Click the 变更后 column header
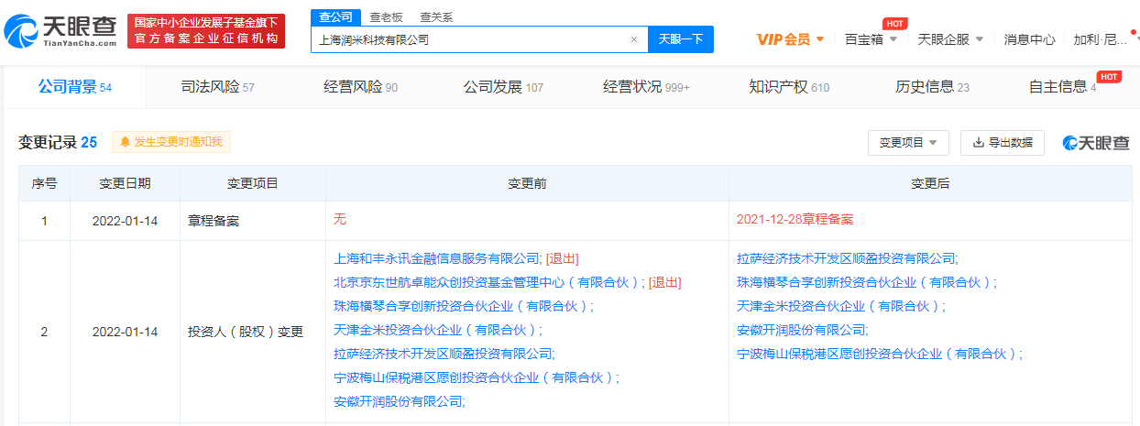This screenshot has height=426, width=1140. point(930,183)
